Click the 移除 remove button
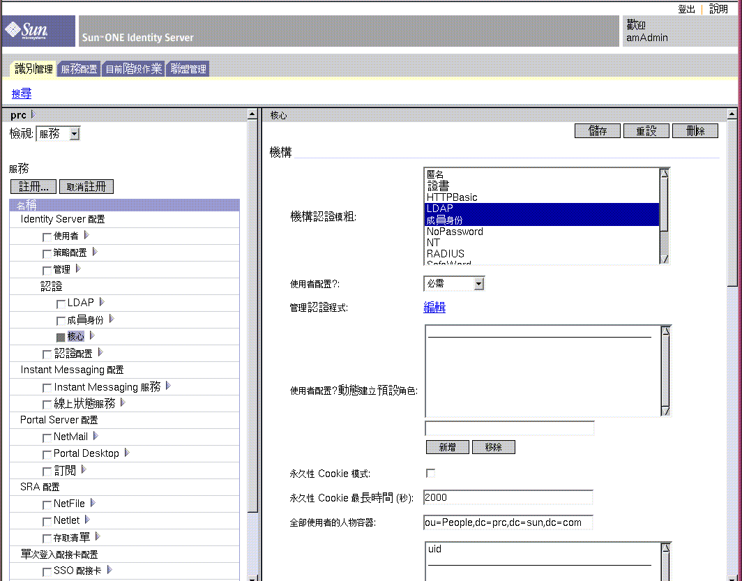 tap(494, 447)
